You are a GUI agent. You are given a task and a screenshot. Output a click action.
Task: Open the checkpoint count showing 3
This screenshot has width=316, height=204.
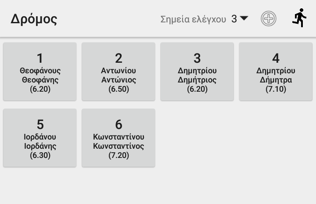[234, 19]
